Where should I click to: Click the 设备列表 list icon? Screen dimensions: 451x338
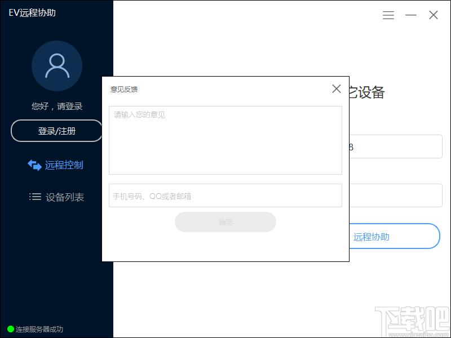pos(35,197)
